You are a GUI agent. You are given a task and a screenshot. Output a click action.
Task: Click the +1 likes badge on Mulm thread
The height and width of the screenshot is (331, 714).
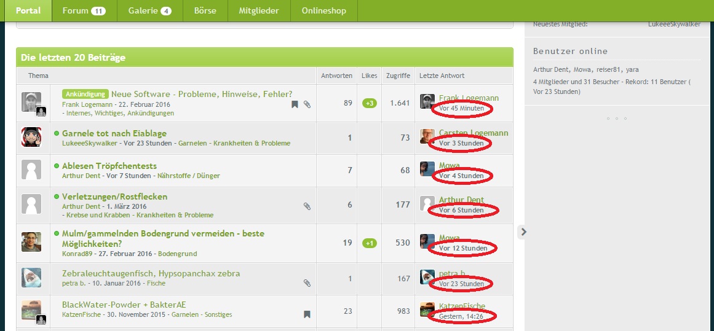click(x=370, y=243)
